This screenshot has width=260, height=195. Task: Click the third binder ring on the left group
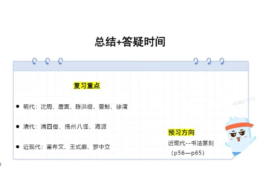(x=59, y=61)
